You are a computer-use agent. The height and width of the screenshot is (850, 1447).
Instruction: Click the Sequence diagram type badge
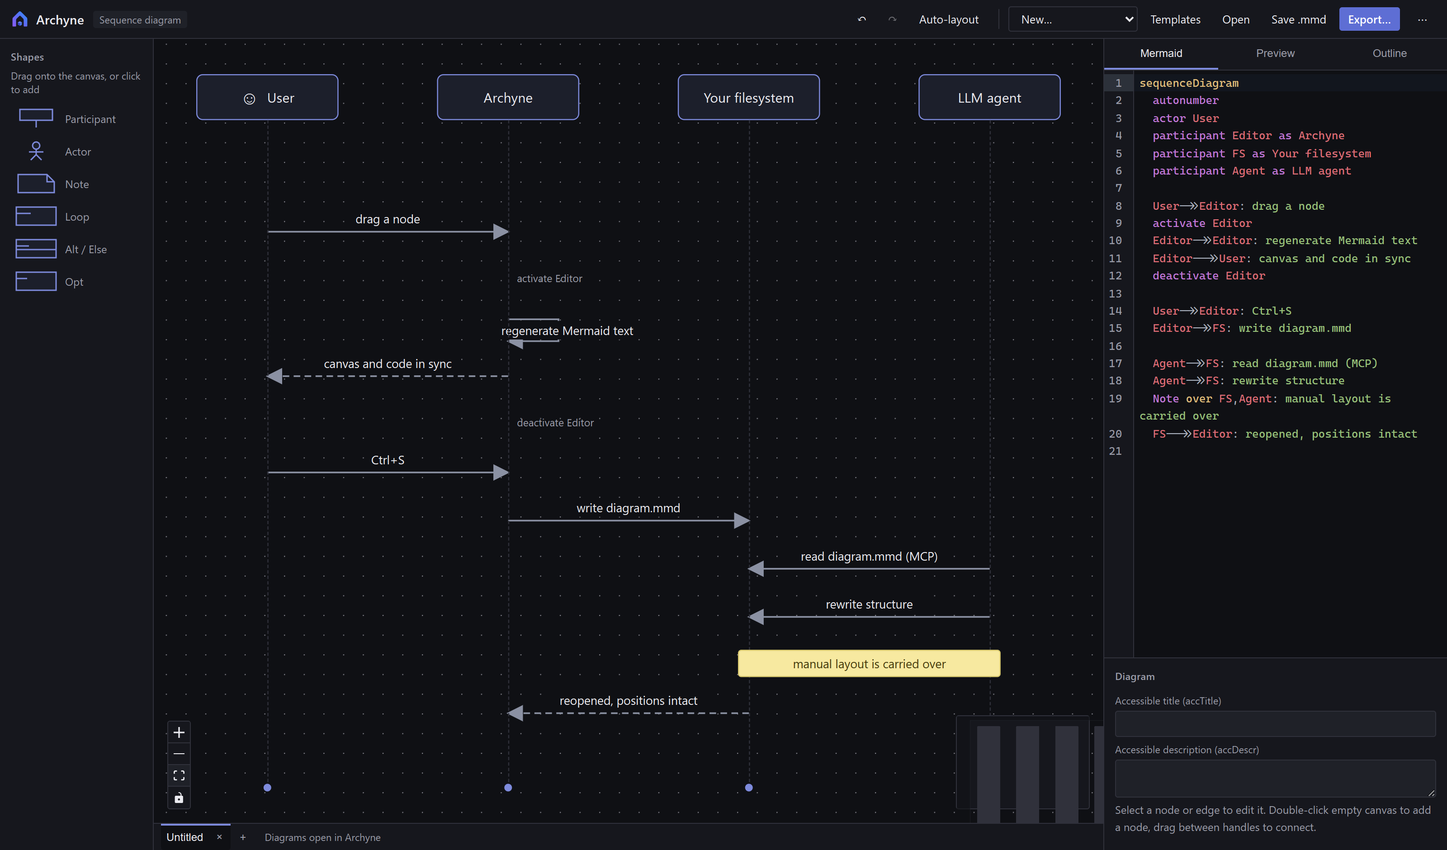(x=140, y=19)
